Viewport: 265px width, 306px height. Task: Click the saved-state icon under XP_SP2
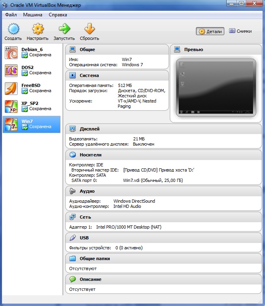[x=25, y=109]
